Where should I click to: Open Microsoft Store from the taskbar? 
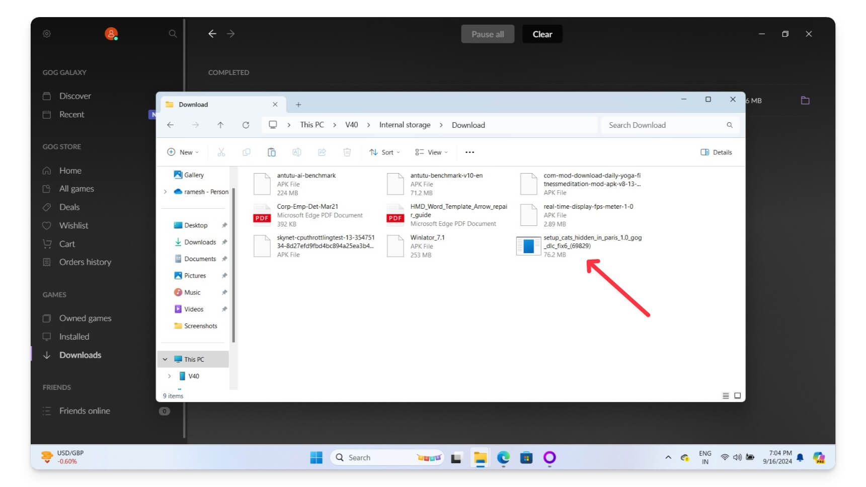(526, 457)
